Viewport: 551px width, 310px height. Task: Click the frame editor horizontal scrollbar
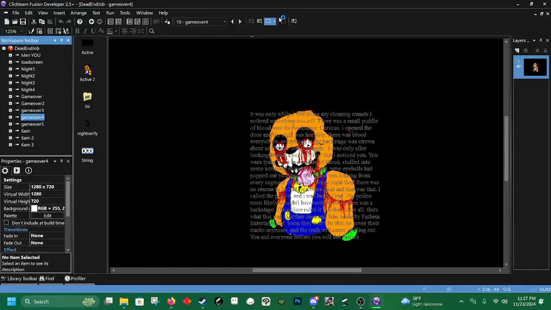[307, 270]
